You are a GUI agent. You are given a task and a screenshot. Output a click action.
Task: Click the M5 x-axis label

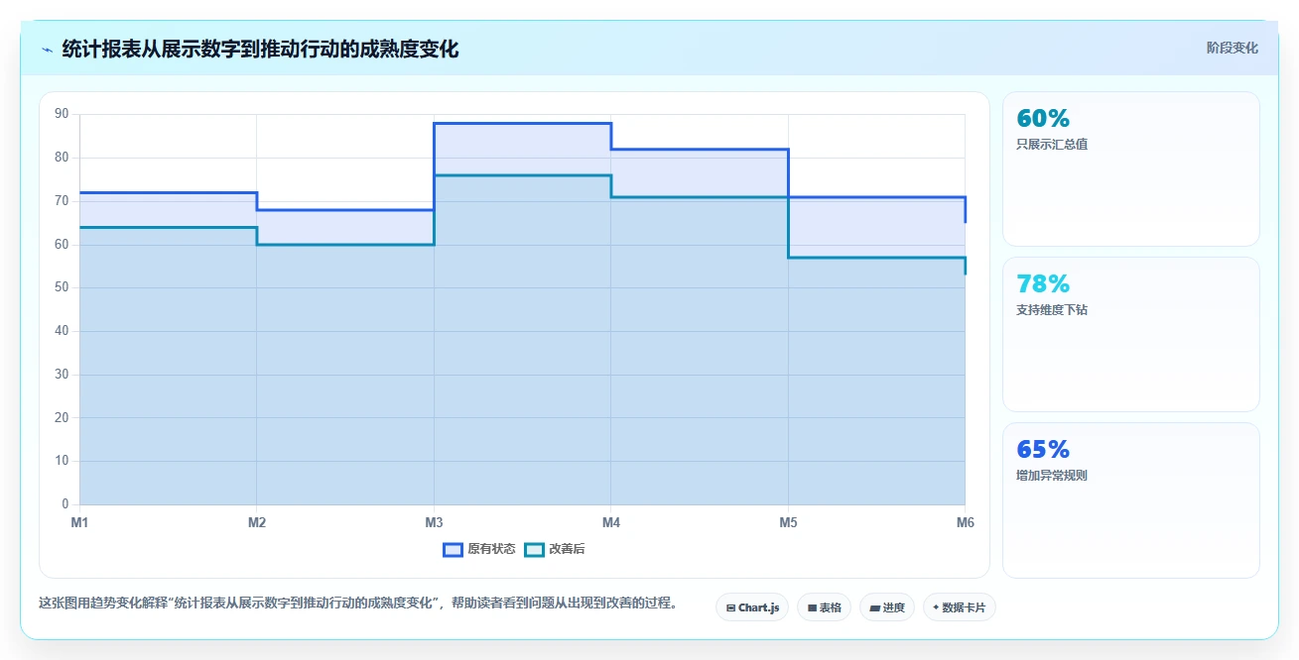[788, 522]
